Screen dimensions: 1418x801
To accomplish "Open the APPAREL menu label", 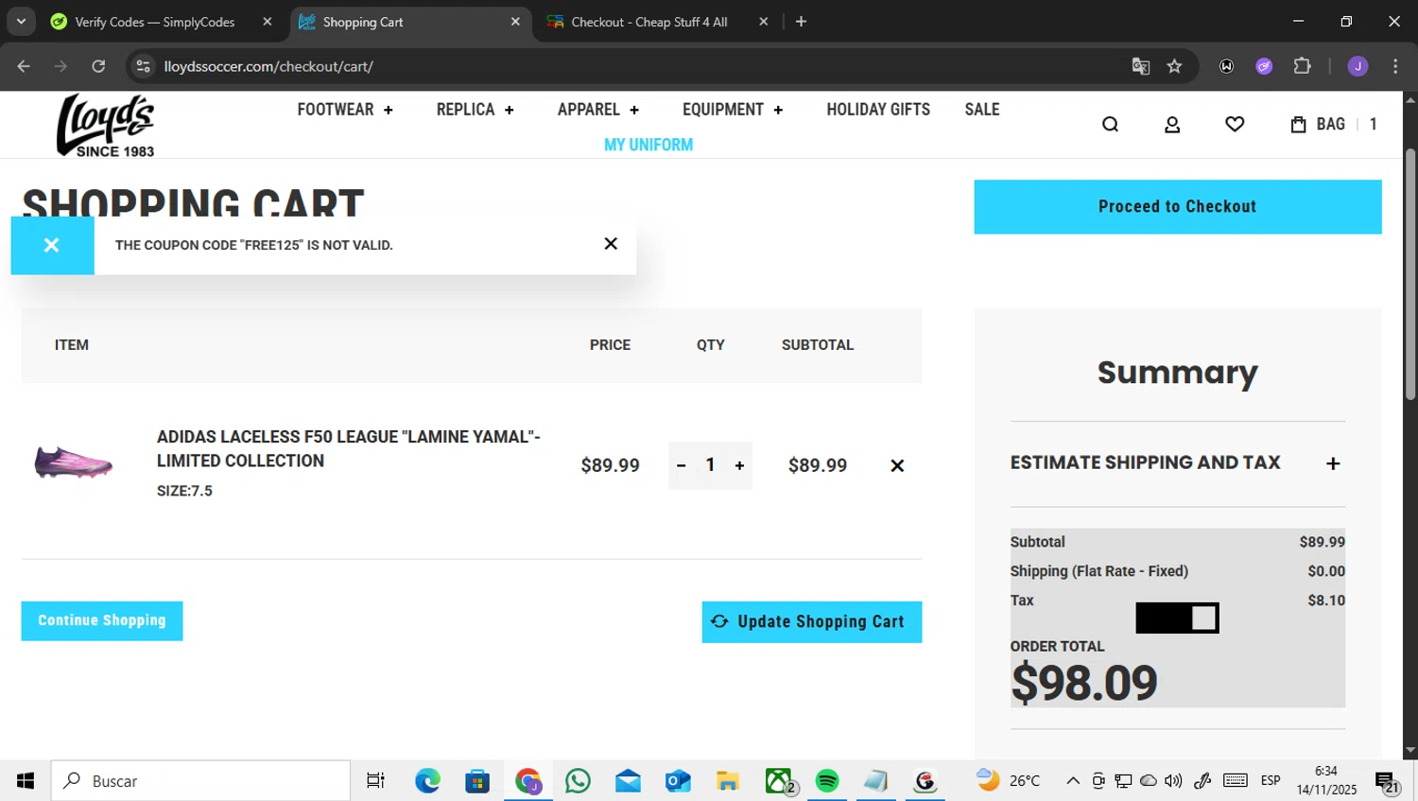I will point(588,110).
